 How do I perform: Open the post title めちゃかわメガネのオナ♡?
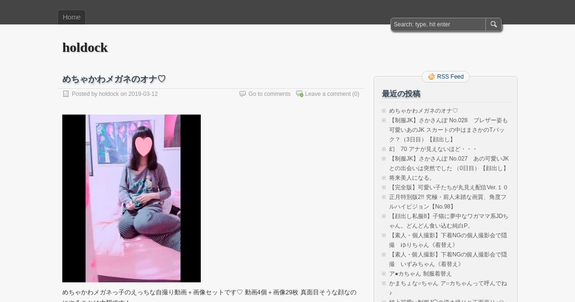(114, 79)
